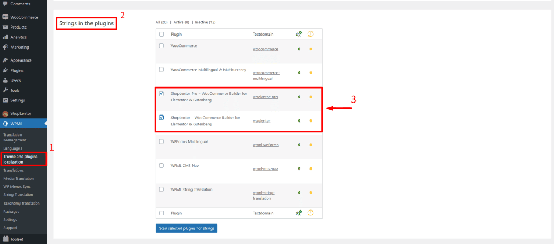
Task: Check the WPForms Multilingual checkbox
Action: (x=161, y=141)
